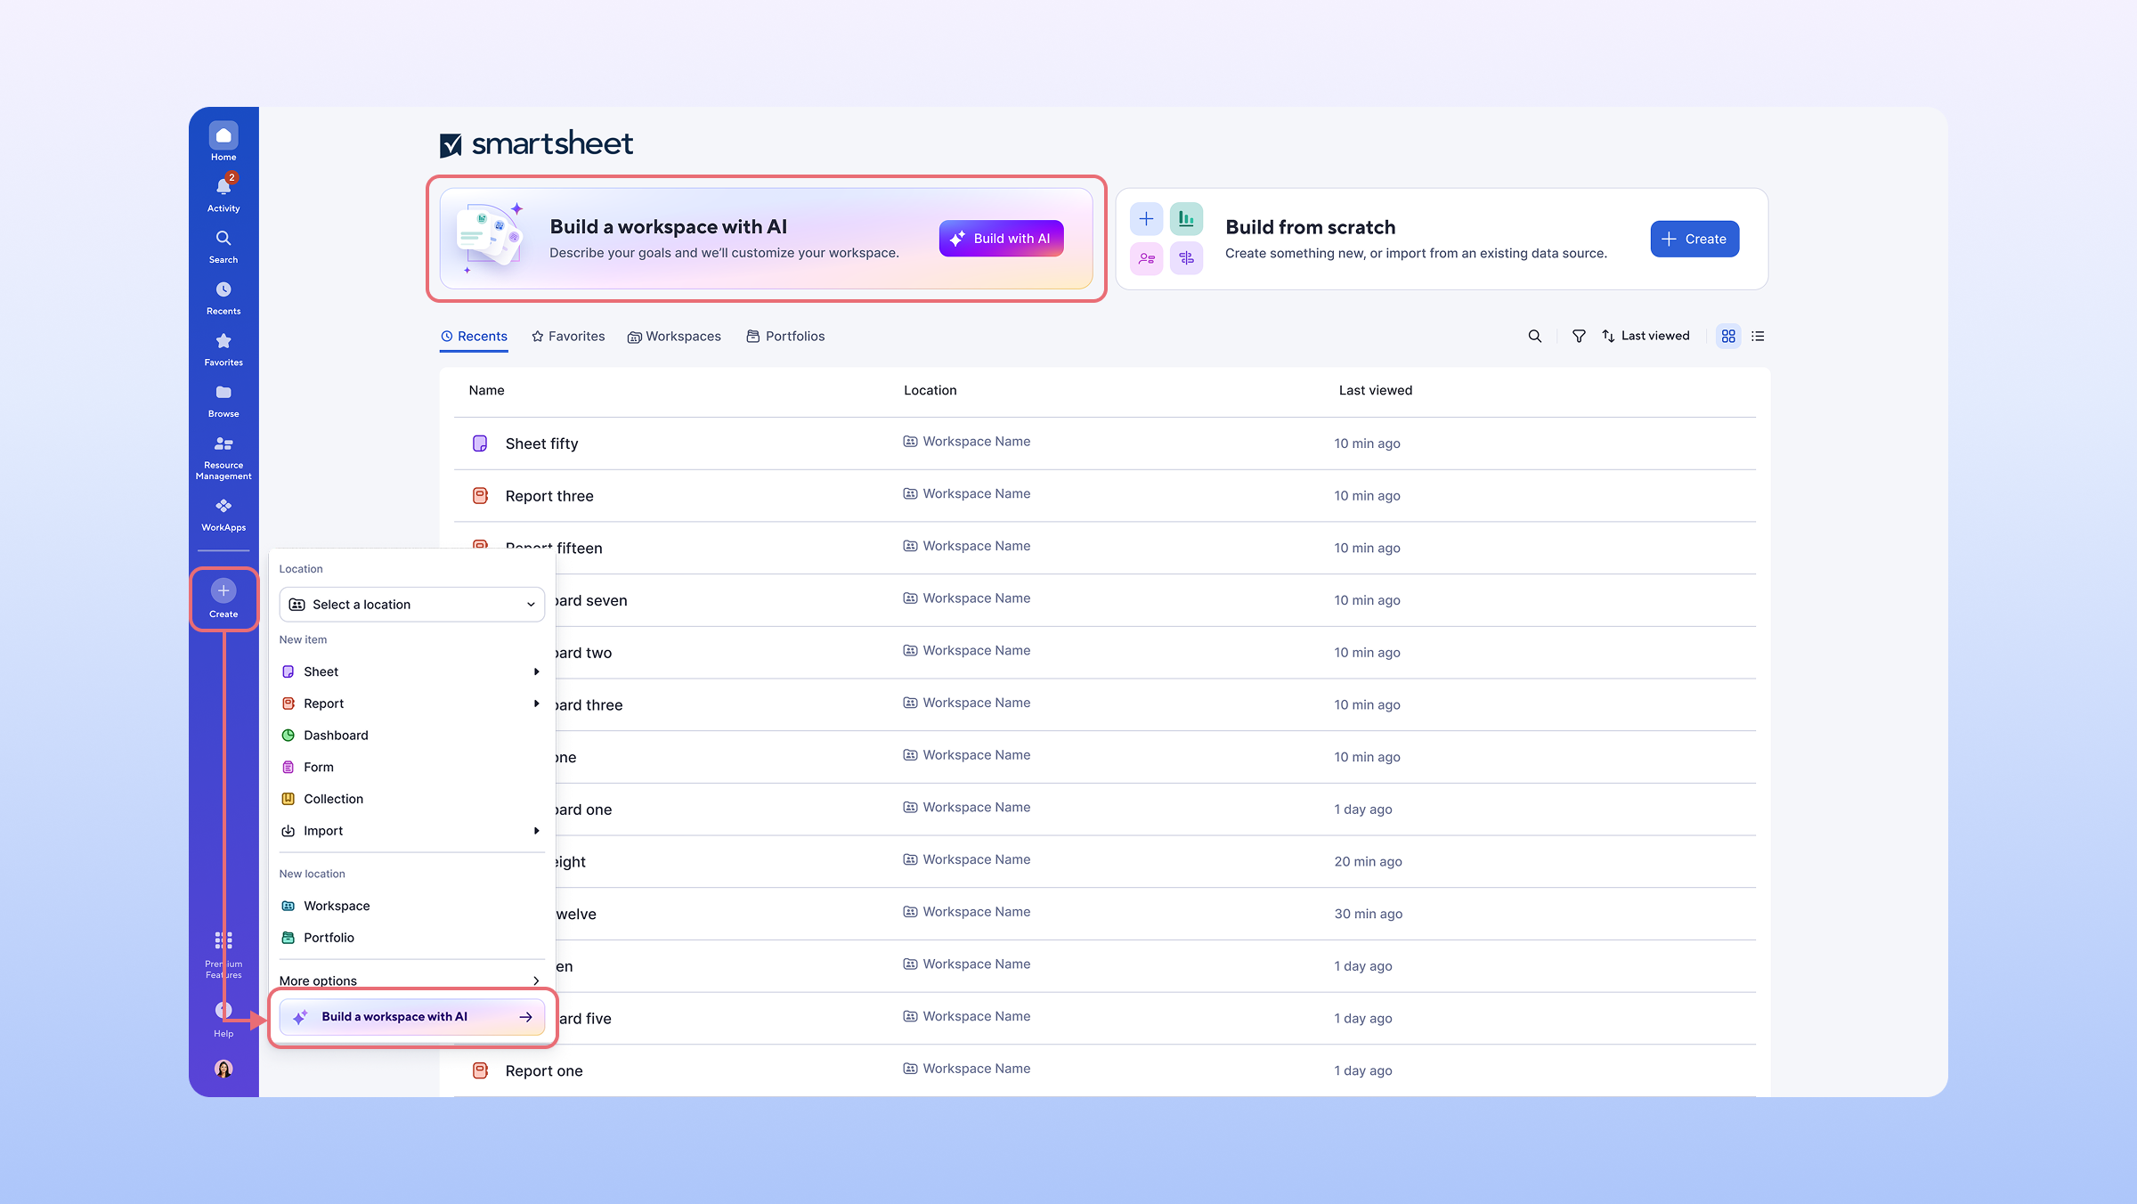Go to Home in the sidebar
The width and height of the screenshot is (2137, 1204).
point(223,142)
